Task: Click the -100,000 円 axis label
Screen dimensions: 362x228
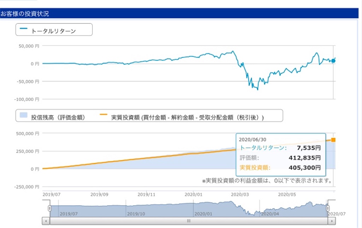Action: tap(27, 100)
